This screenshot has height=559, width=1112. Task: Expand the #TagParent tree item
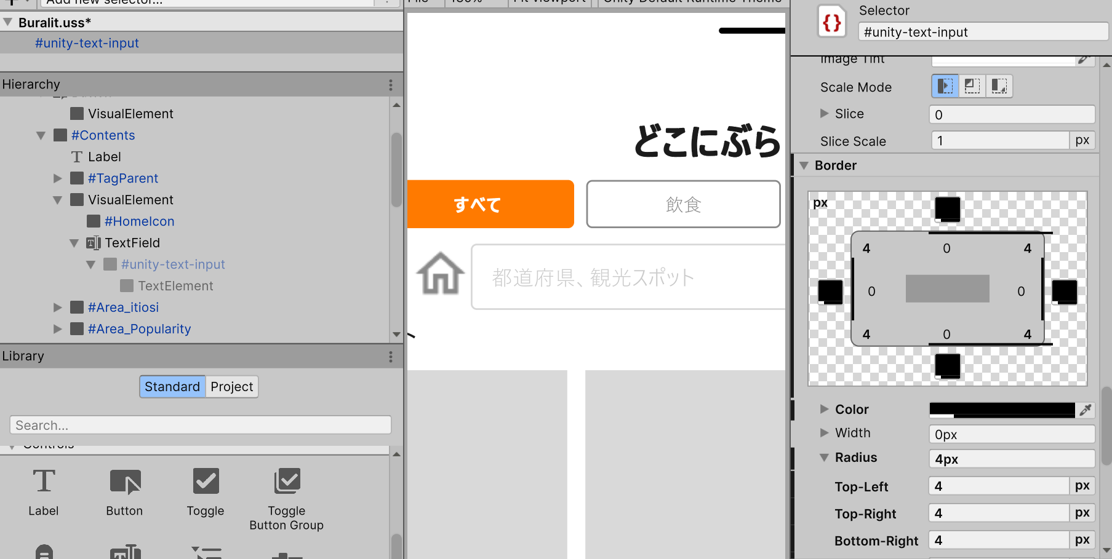(x=58, y=178)
